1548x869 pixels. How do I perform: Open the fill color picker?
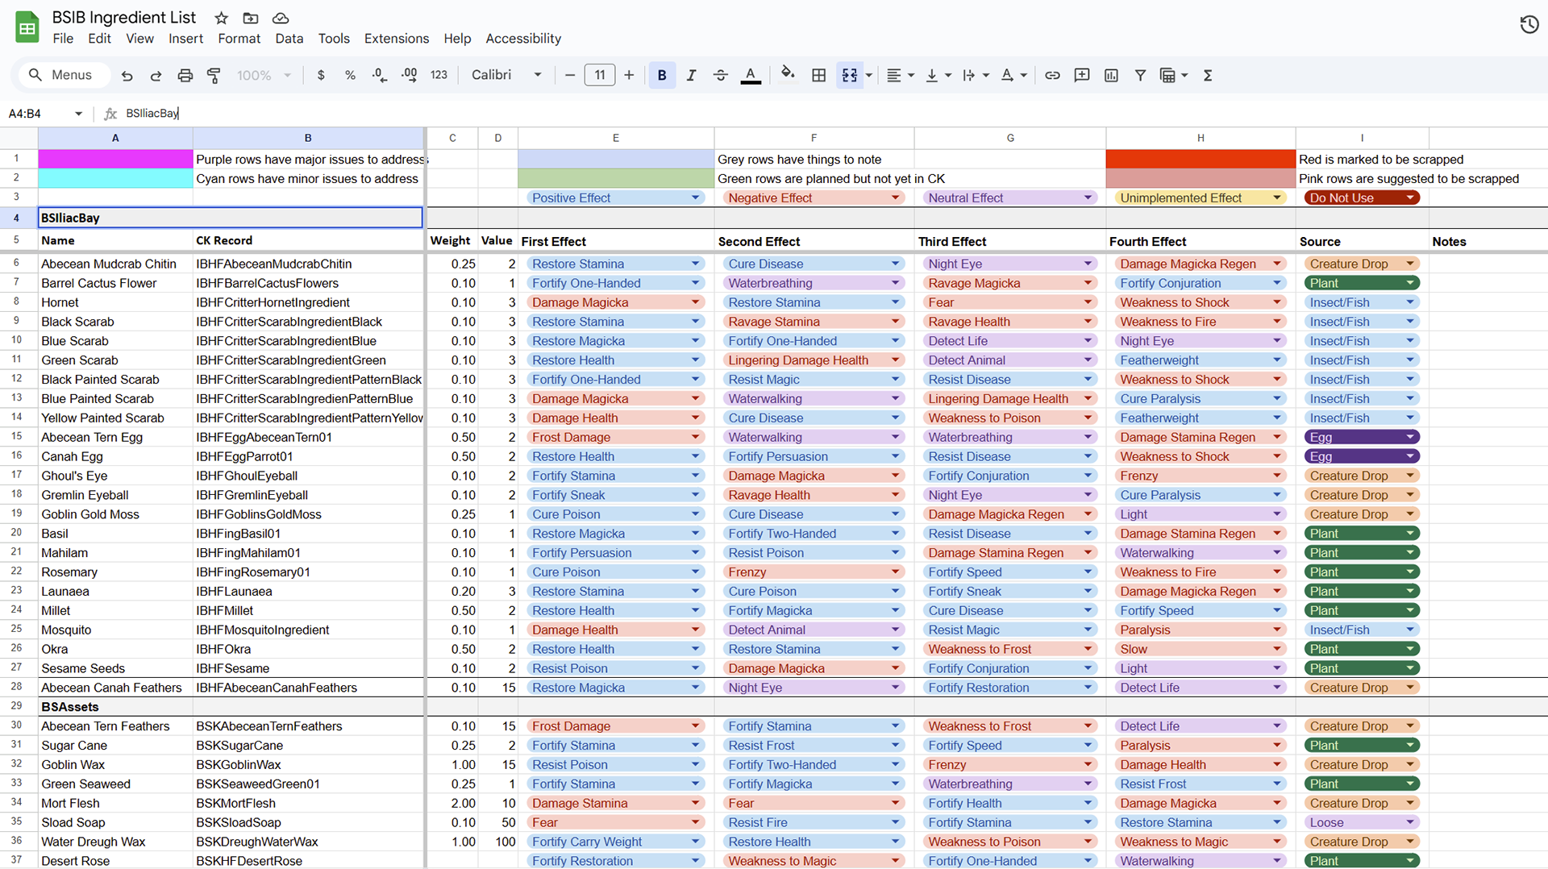click(788, 75)
